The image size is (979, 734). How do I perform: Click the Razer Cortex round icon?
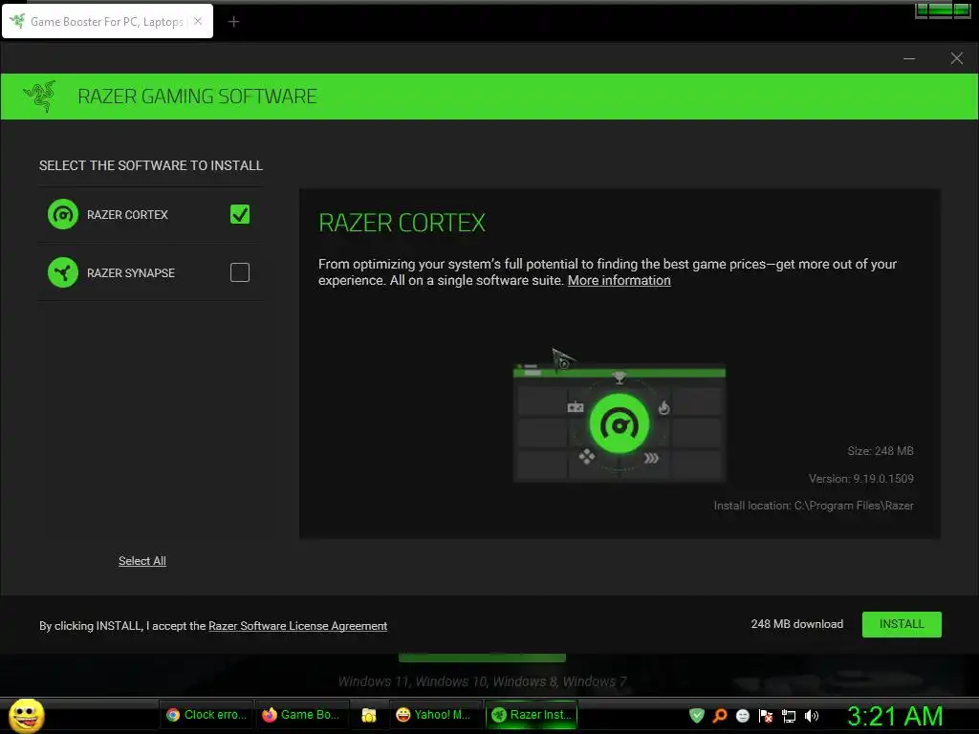pos(63,214)
